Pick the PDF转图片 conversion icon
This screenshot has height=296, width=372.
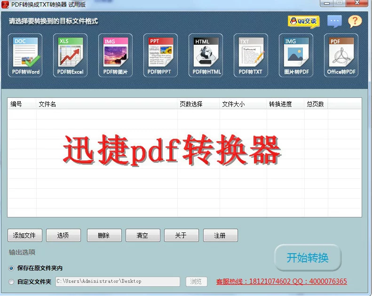pos(116,56)
